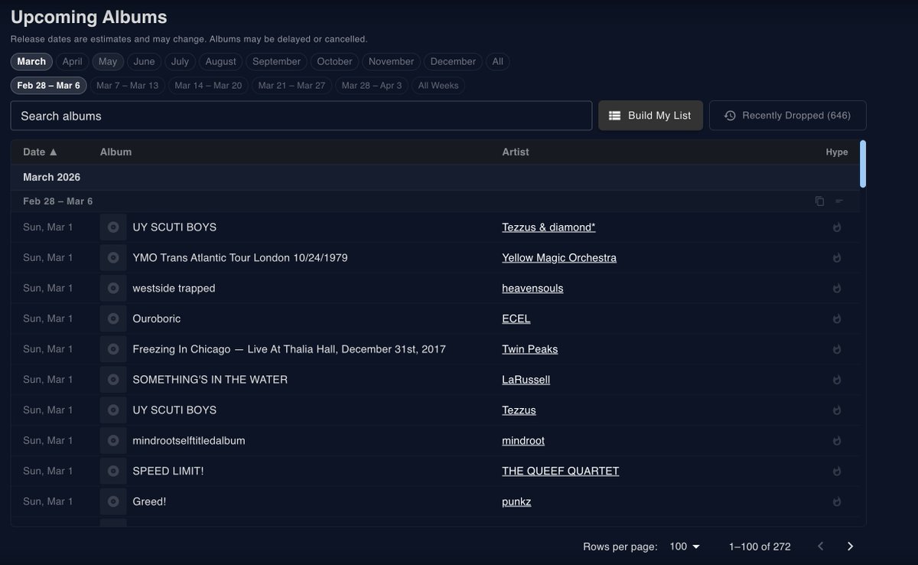Viewport: 918px width, 565px height.
Task: Open artist link LaRussell
Action: 526,380
